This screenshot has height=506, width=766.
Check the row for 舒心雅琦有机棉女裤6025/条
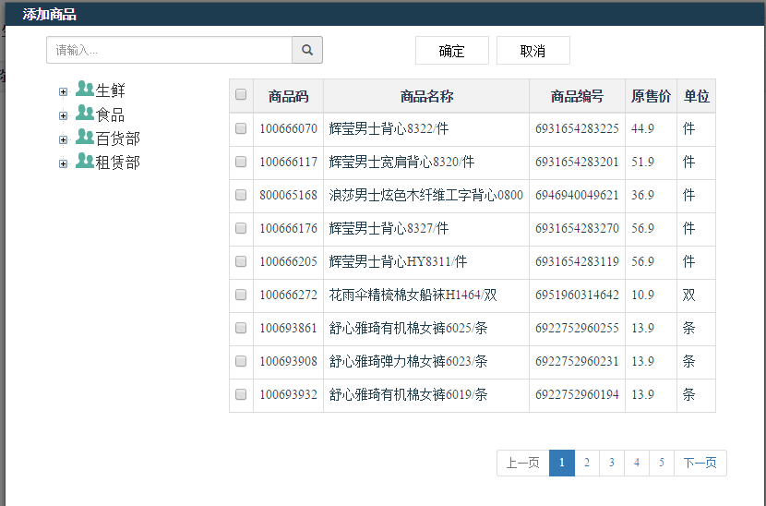pos(241,328)
